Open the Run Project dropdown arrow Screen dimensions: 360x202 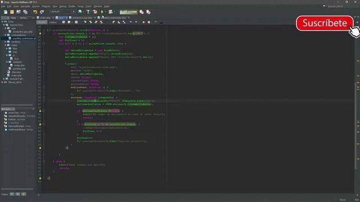[105, 12]
